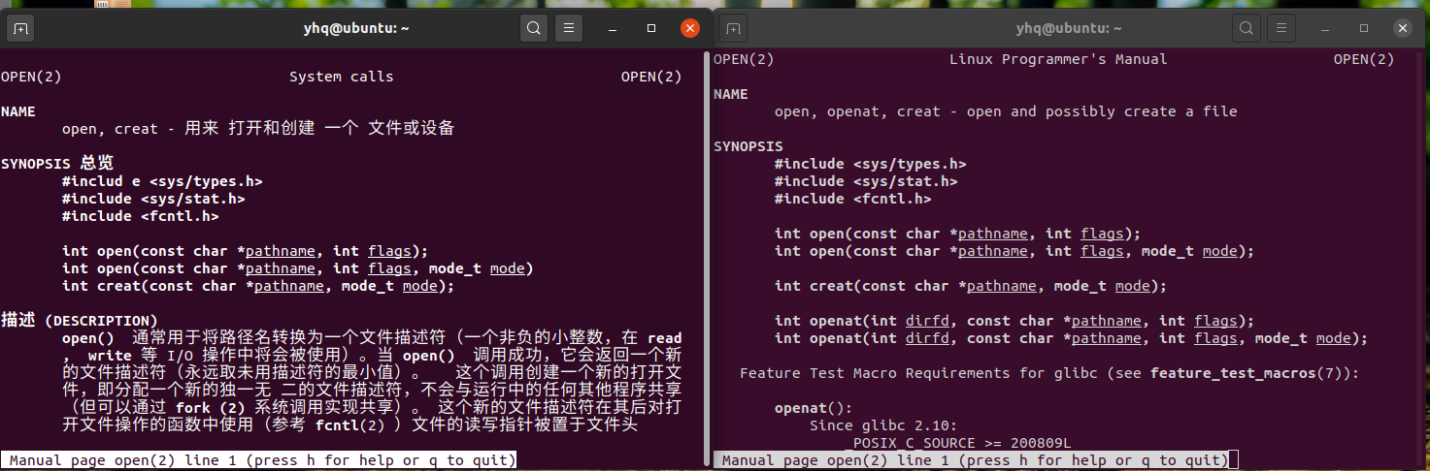Viewport: 1430px width, 471px height.
Task: Minimize the right terminal window
Action: (1326, 29)
